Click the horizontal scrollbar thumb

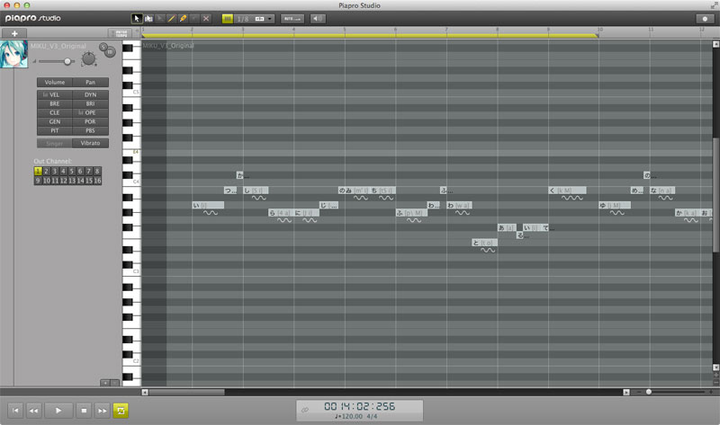[x=186, y=392]
